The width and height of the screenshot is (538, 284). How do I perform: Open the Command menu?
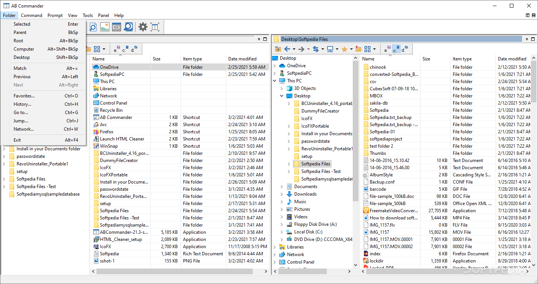click(31, 15)
